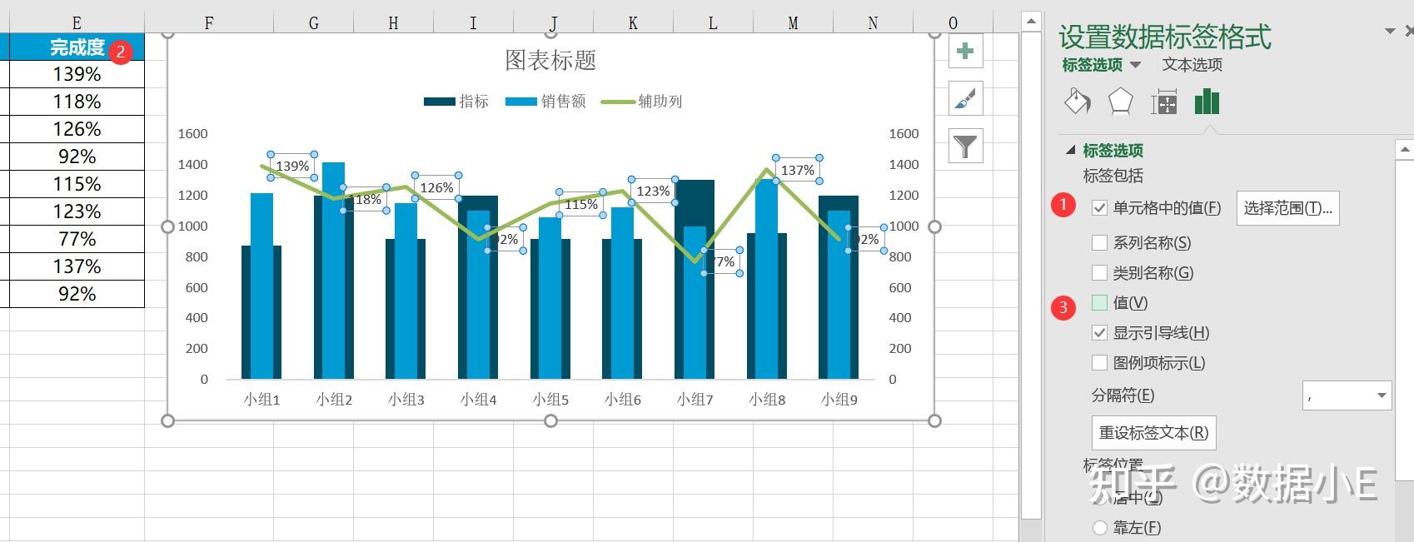Screen dimensions: 1414x542
Task: Select the 115% data label
Action: point(581,204)
